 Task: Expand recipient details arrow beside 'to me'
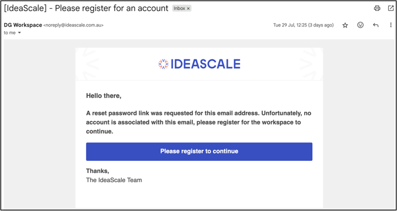point(20,33)
